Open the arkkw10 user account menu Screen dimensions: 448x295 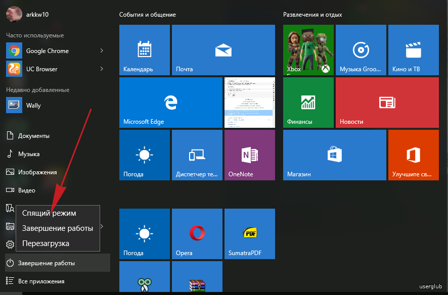(28, 14)
